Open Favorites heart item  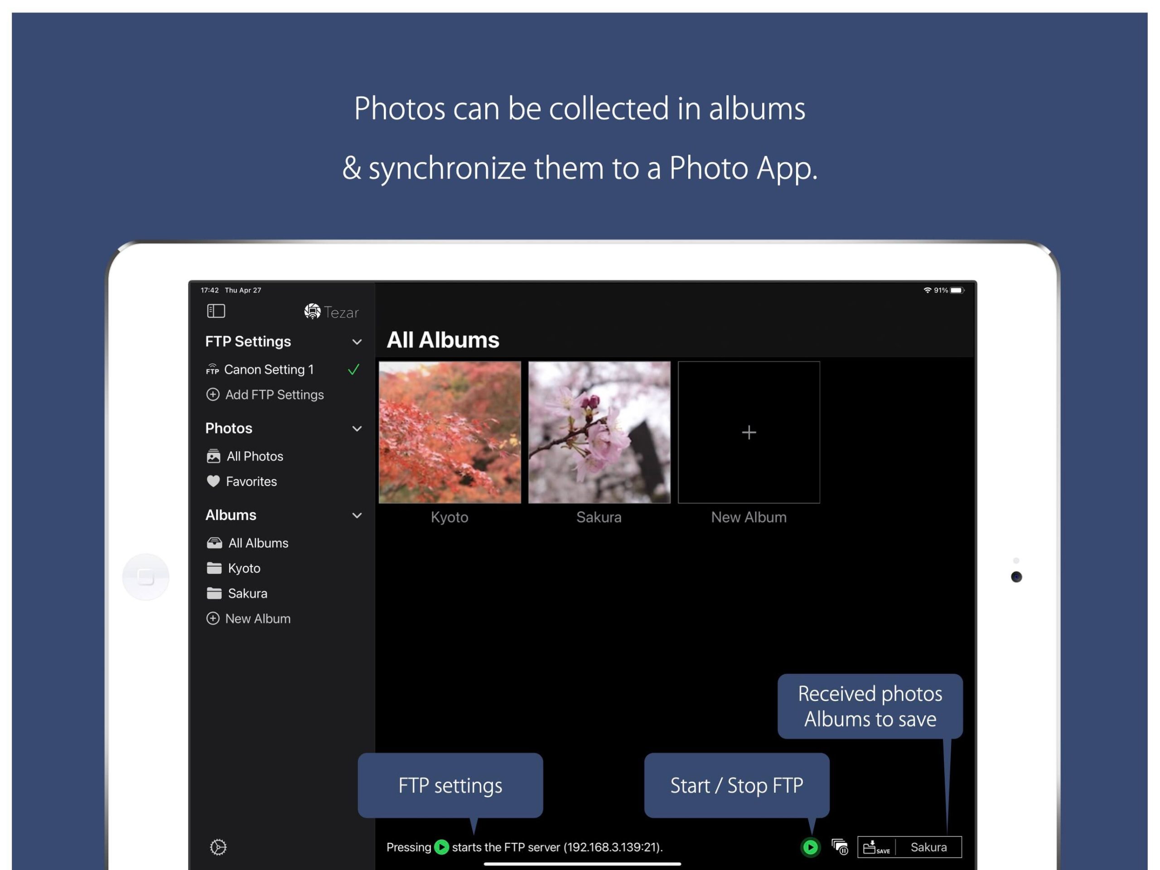[251, 481]
